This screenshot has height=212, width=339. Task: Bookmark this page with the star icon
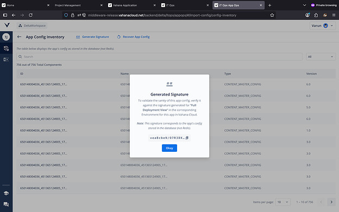[272, 15]
